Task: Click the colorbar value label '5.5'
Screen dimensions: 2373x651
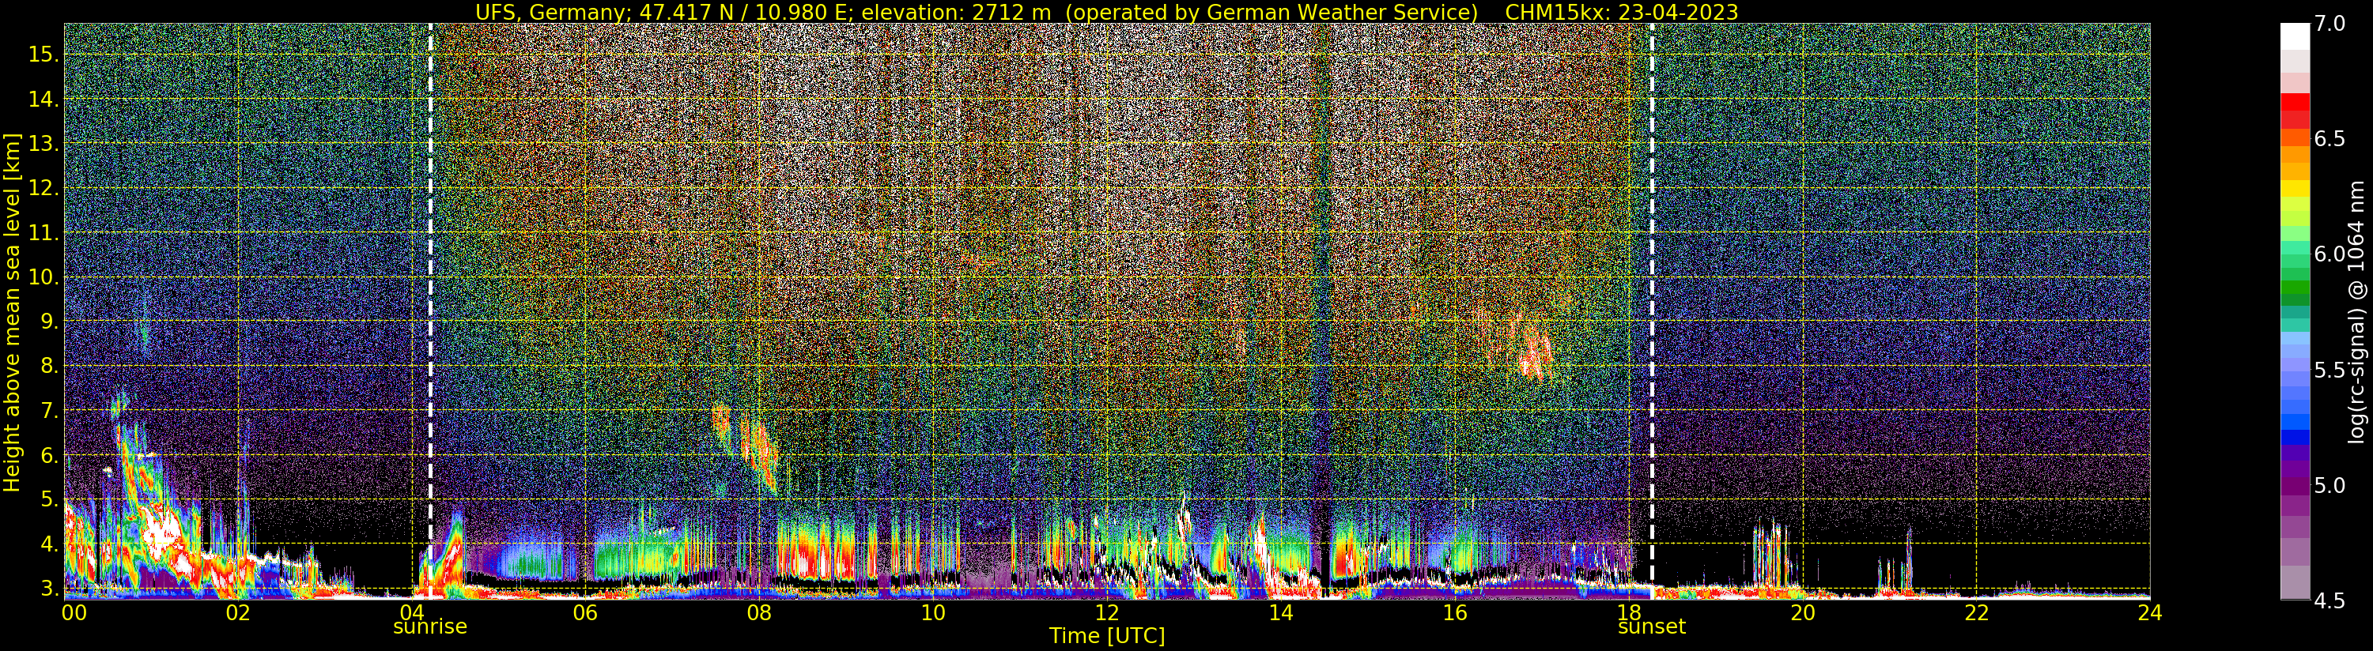Action: click(2330, 371)
